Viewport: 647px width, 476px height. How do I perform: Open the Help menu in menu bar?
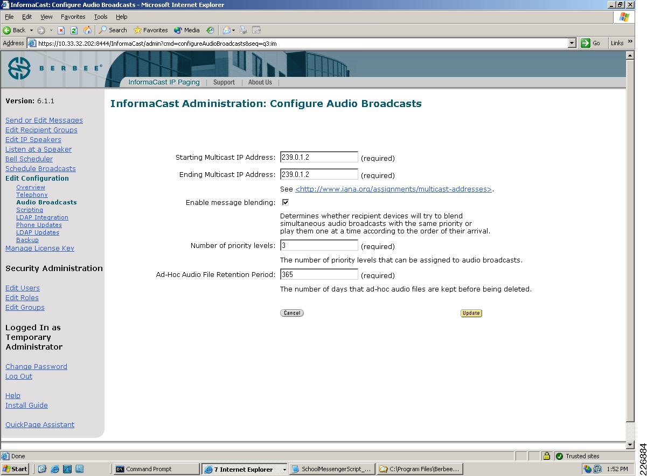[122, 17]
